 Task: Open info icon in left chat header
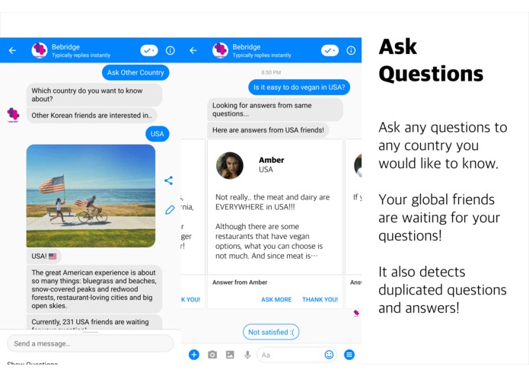pyautogui.click(x=170, y=50)
